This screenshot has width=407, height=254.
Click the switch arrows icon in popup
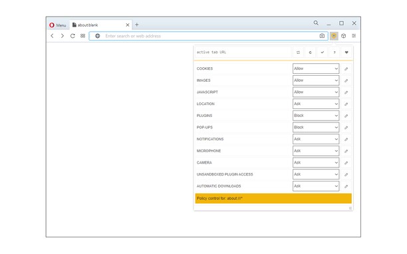click(x=298, y=53)
